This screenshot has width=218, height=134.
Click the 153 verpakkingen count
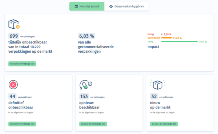click(84, 96)
